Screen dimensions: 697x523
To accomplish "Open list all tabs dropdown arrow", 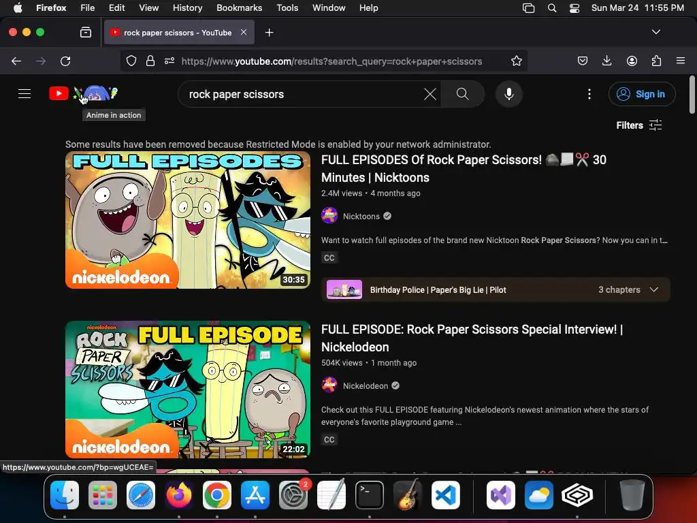I will 656,32.
